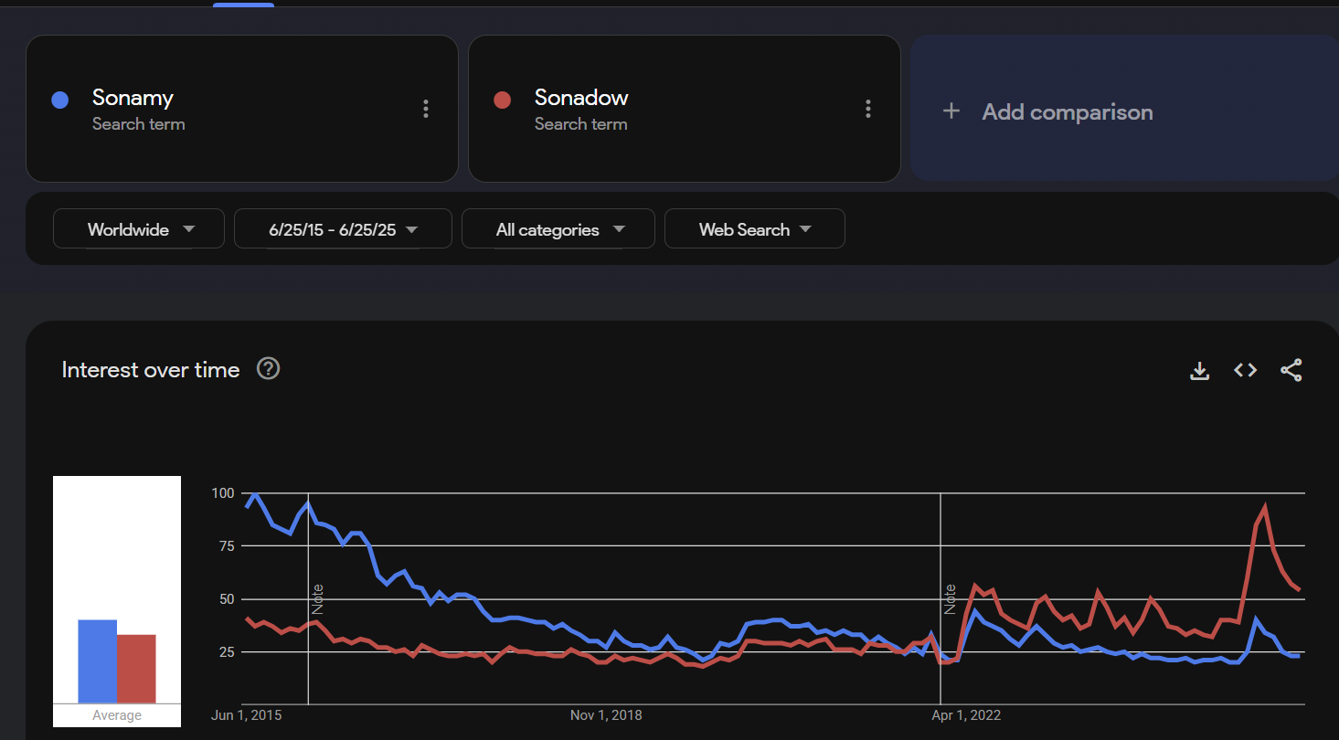This screenshot has width=1339, height=740.
Task: Open the Interest over time help icon
Action: 268,369
